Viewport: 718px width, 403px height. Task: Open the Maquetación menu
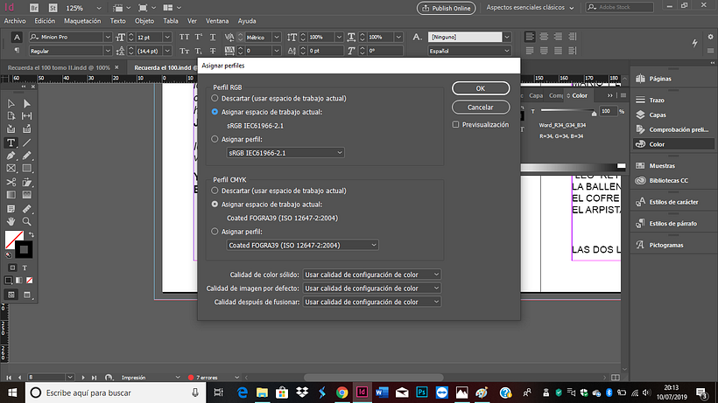tap(81, 20)
